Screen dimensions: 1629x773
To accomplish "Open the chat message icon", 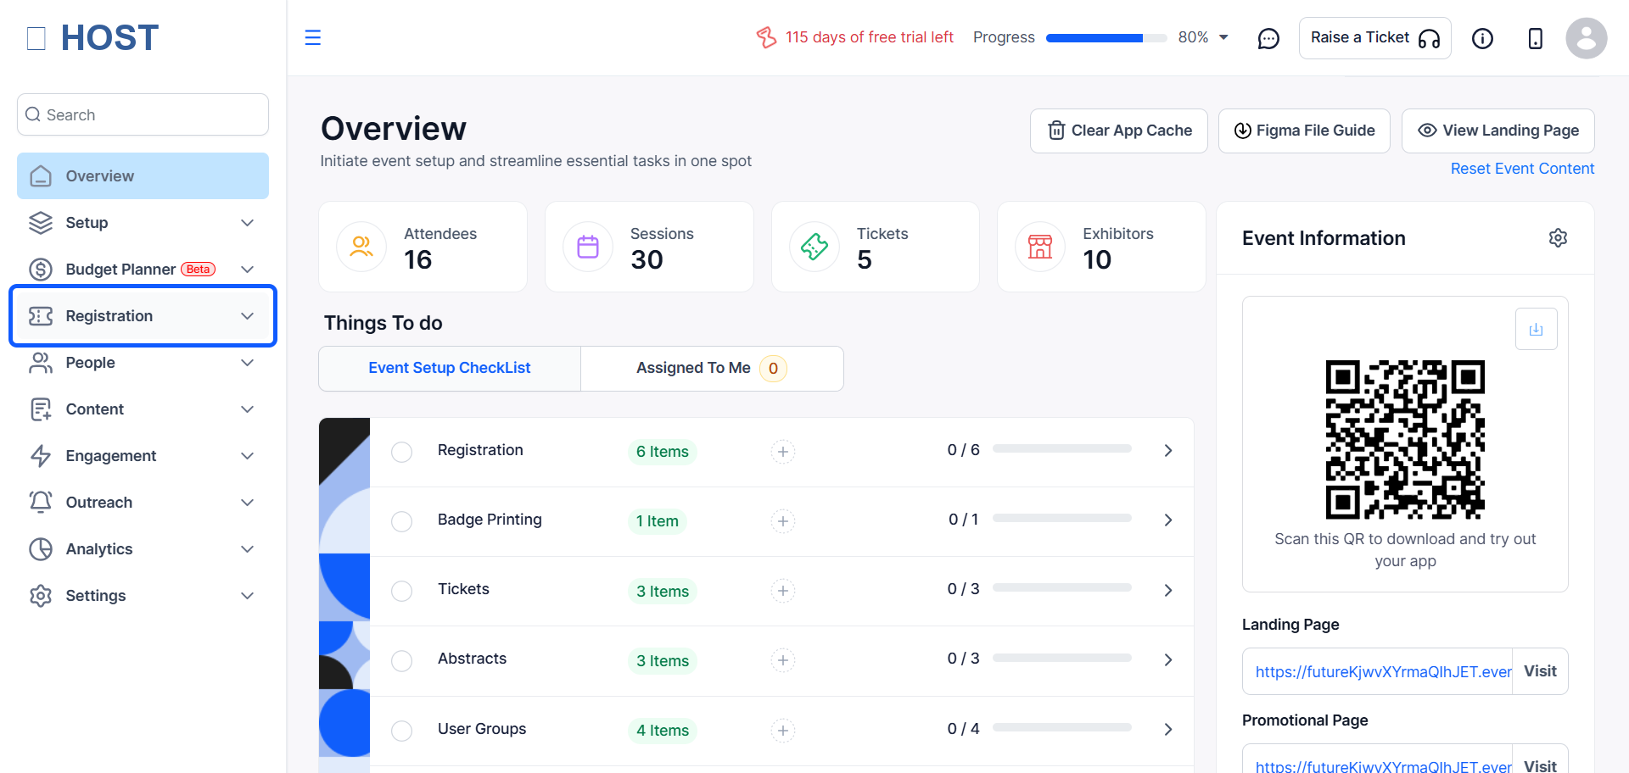I will [x=1268, y=38].
